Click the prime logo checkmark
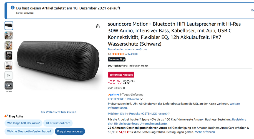The height and width of the screenshot is (139, 254). click(109, 95)
